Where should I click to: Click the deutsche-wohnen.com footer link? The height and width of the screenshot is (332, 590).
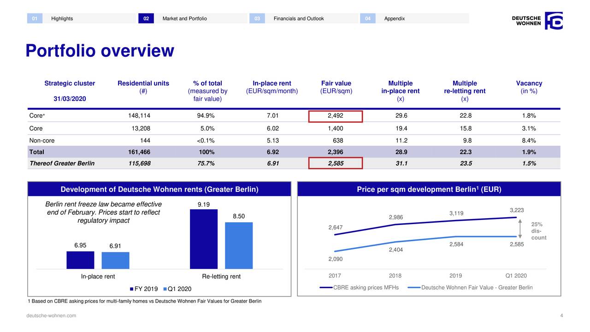pos(51,315)
